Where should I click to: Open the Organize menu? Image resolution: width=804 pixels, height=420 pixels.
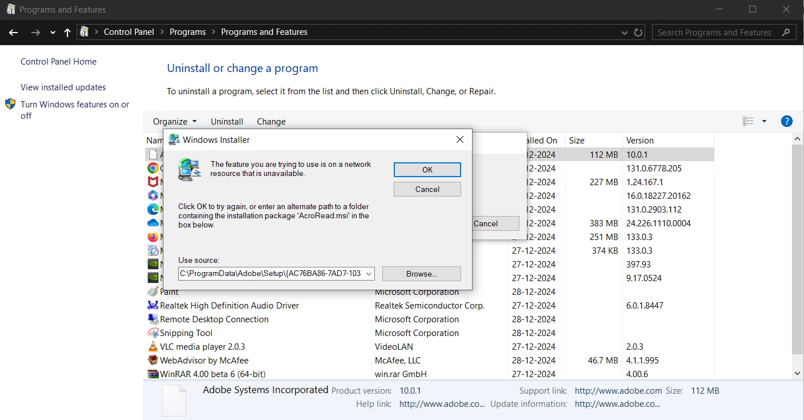pos(175,121)
